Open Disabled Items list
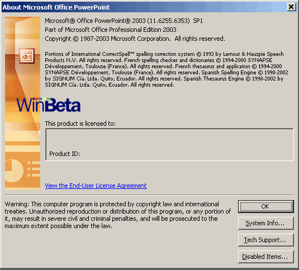 (266, 257)
